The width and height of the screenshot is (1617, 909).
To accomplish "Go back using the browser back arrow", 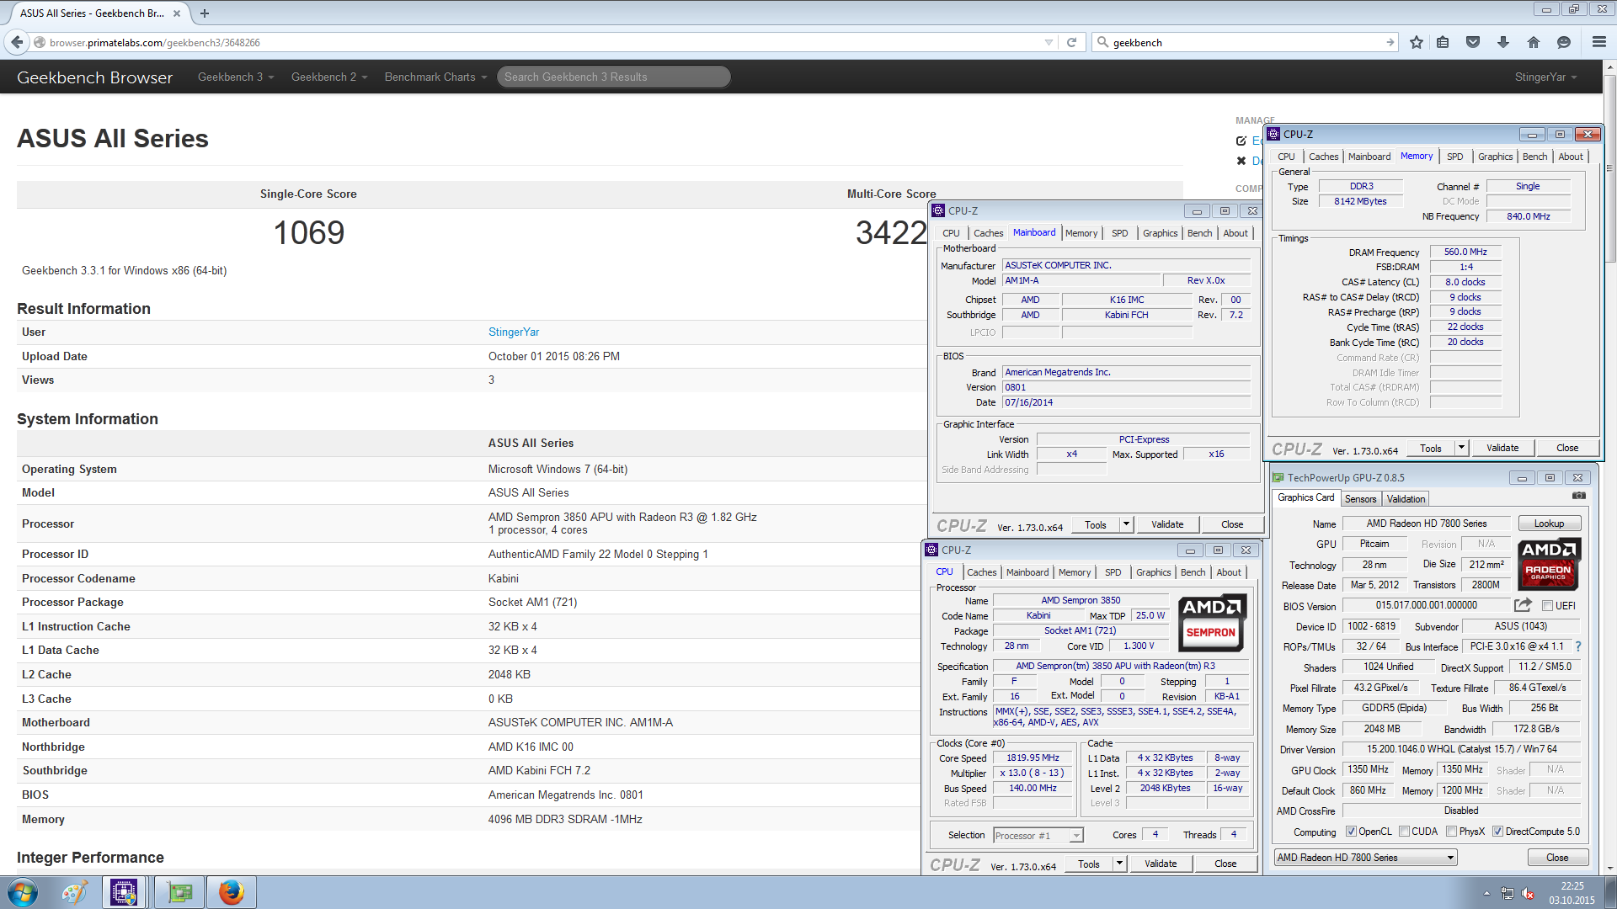I will pos(17,42).
